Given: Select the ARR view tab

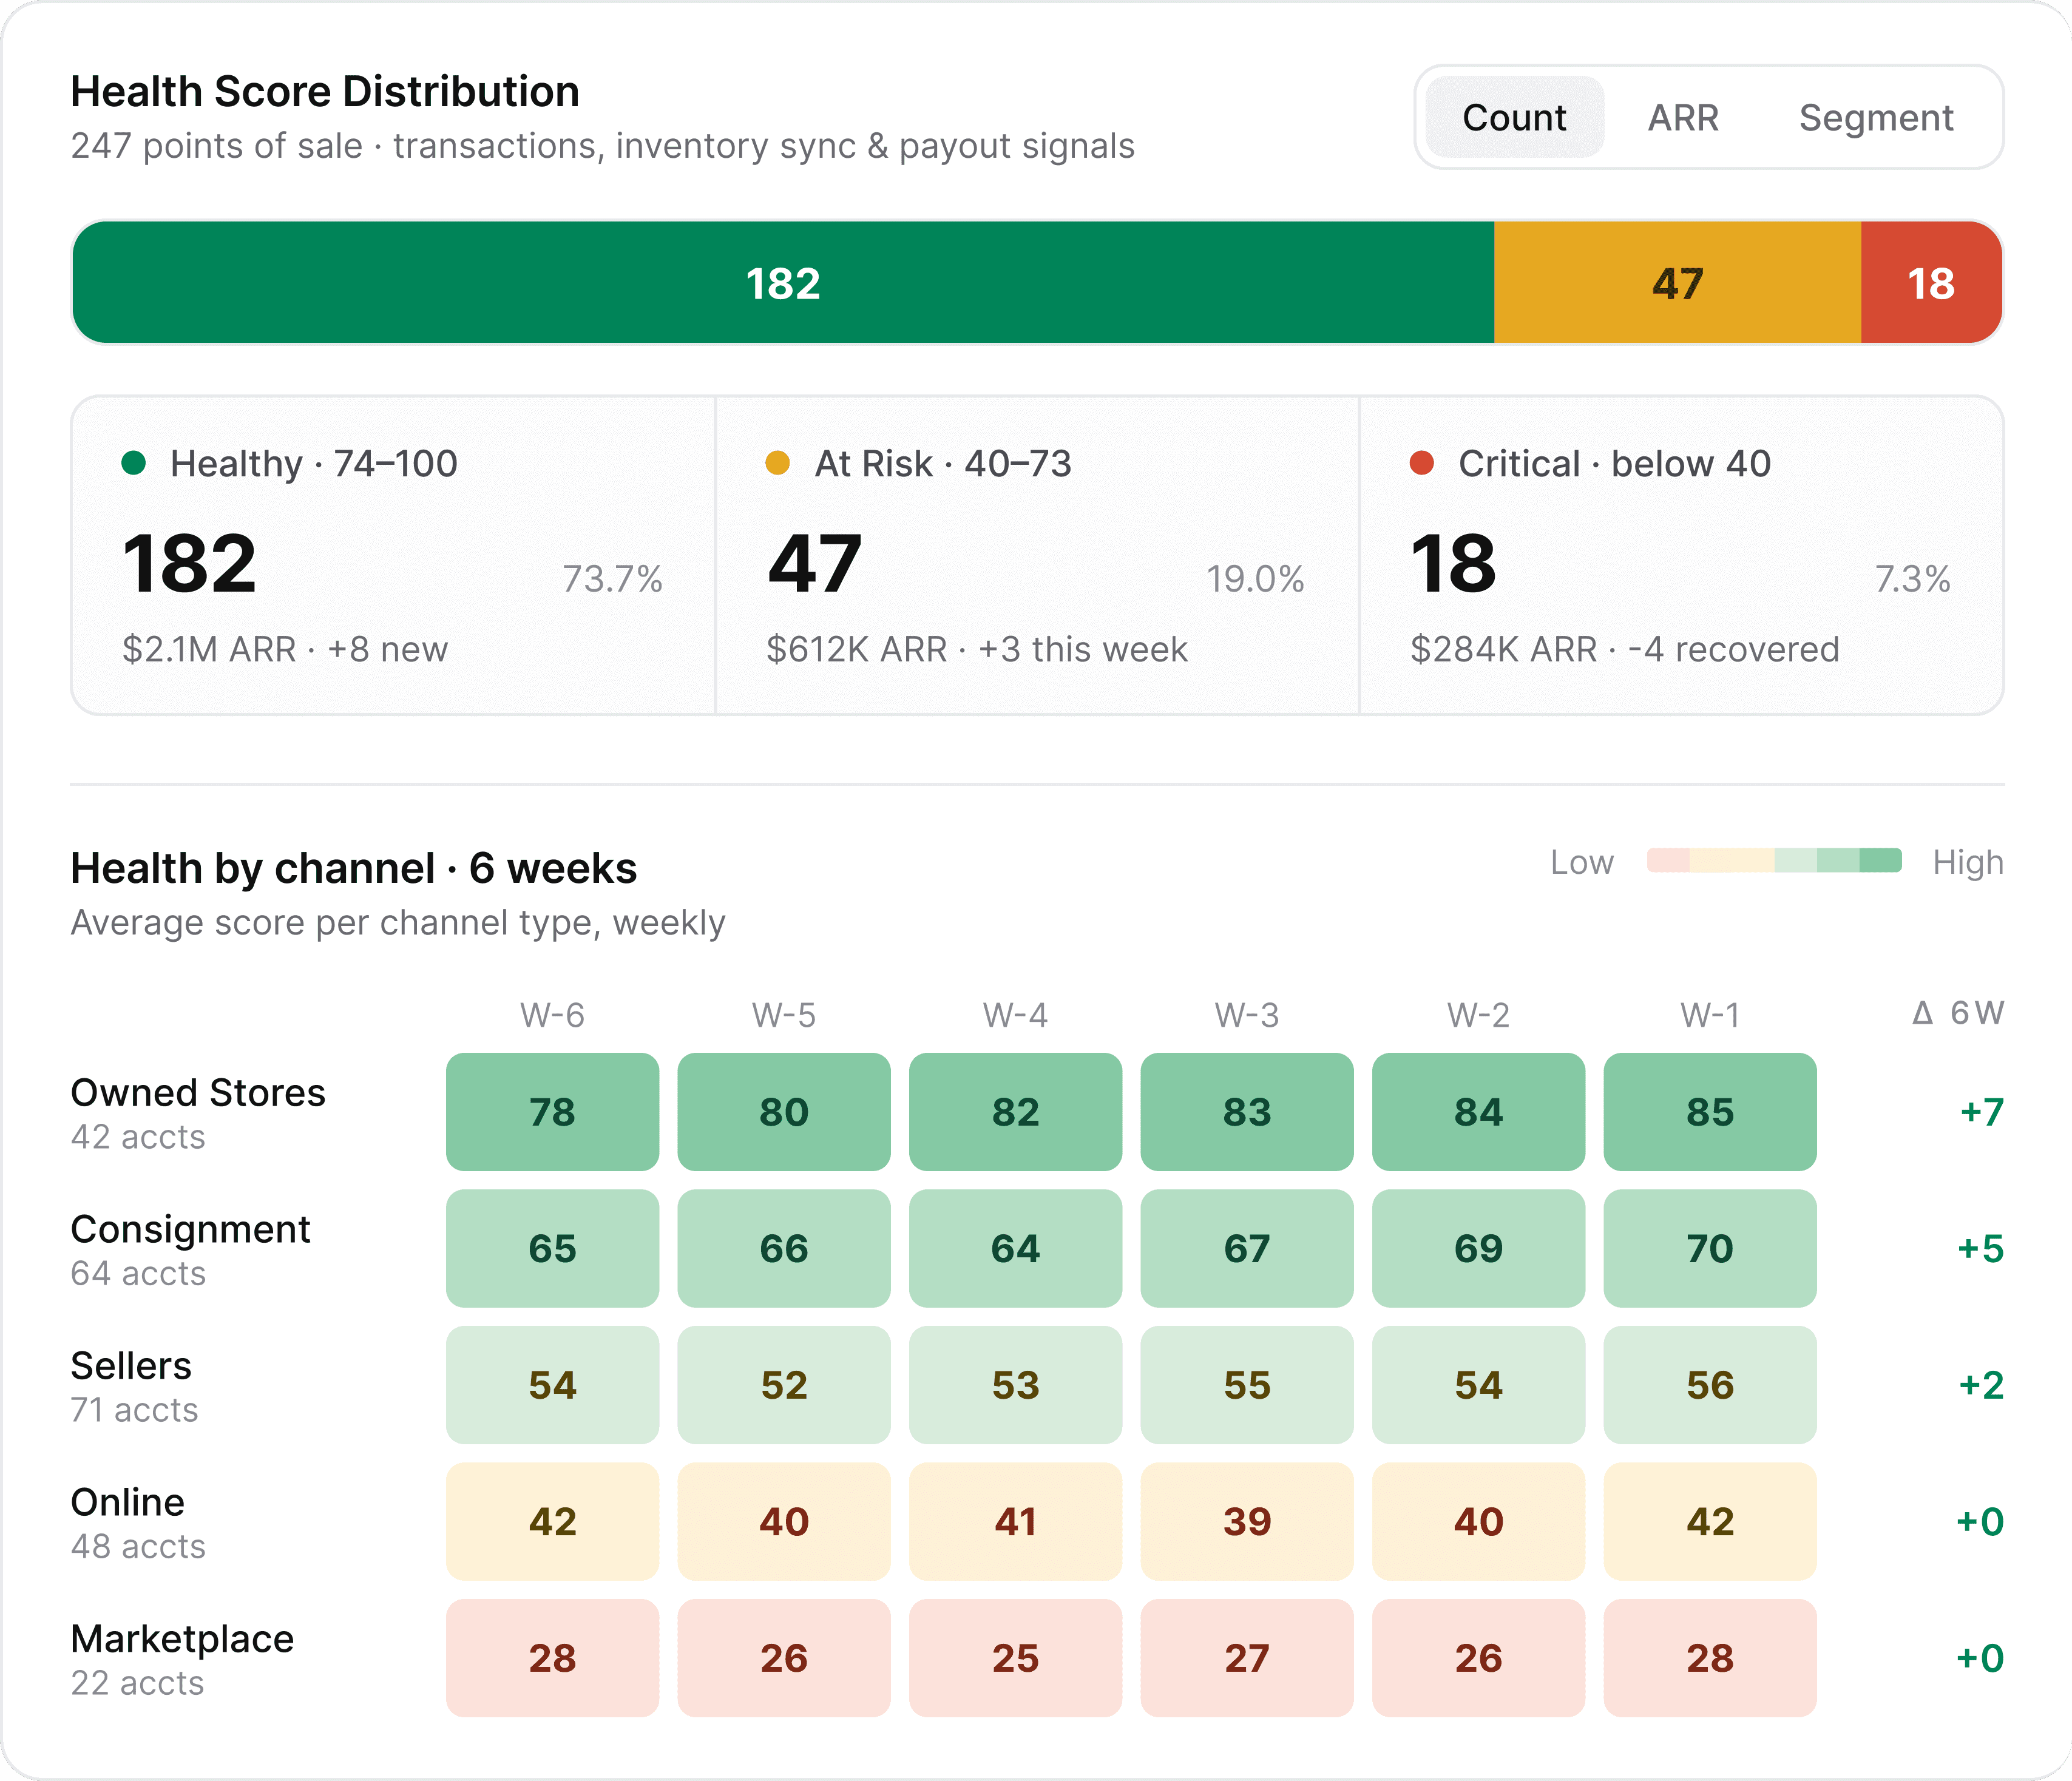Looking at the screenshot, I should (1683, 118).
